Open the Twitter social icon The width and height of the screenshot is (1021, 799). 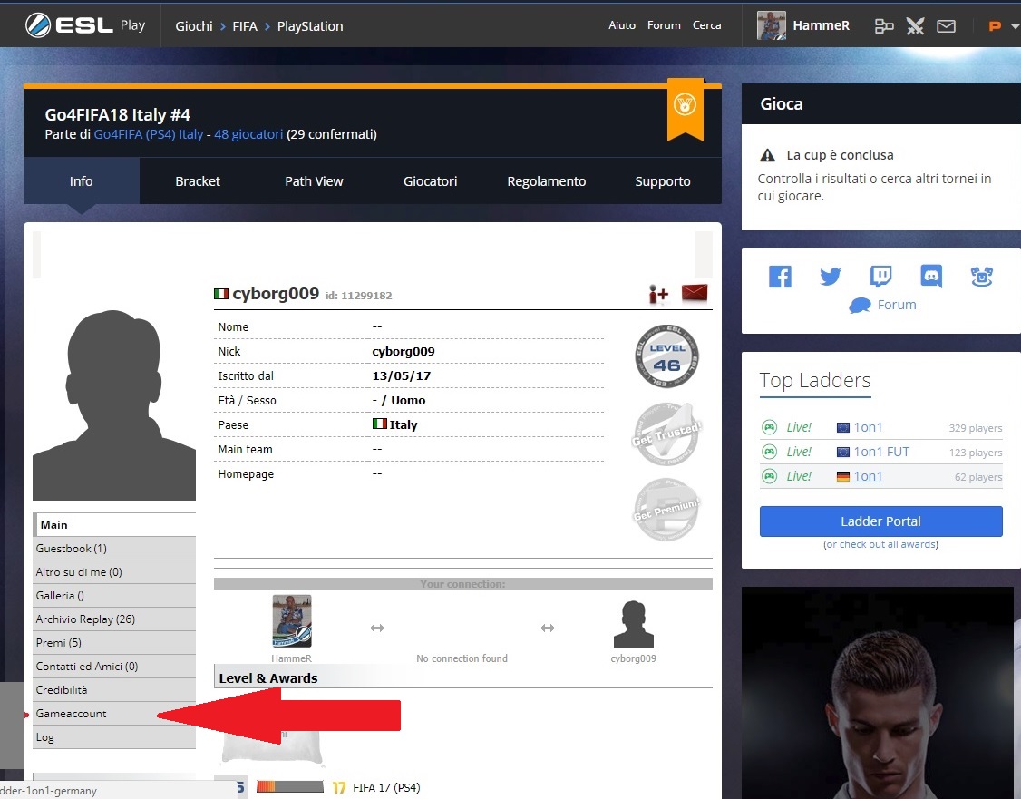pos(831,277)
